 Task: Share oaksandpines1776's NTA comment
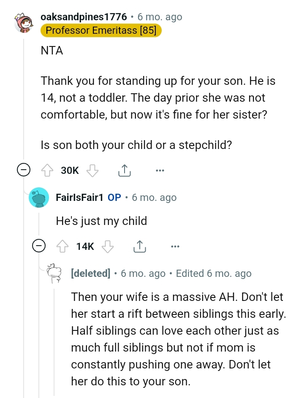click(123, 171)
